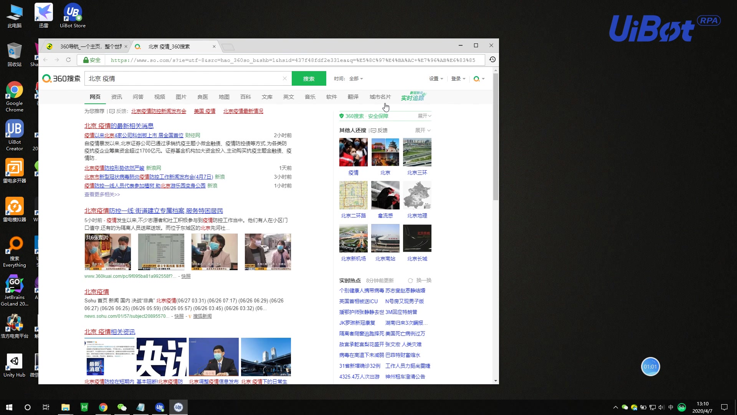Open the 北京疫情防控新闻发布会 feedback link
Viewport: 737px width, 415px height.
(x=159, y=111)
